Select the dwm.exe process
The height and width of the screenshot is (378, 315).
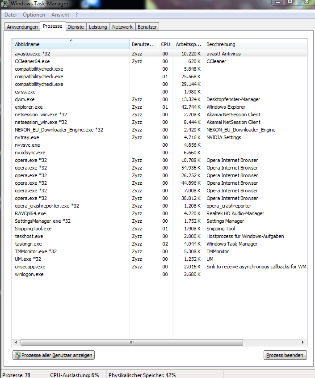point(160,99)
